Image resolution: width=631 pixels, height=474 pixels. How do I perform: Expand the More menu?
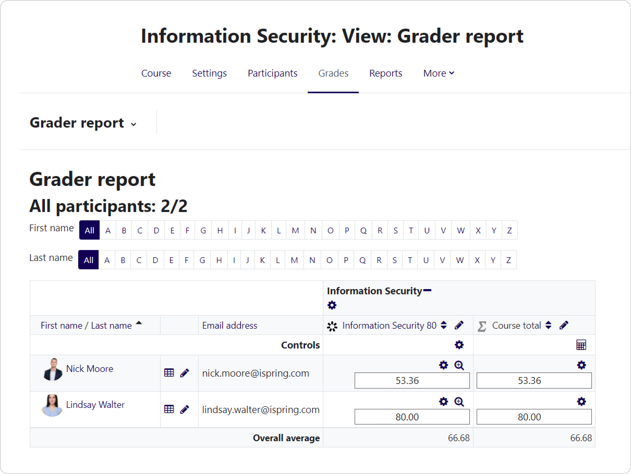(x=439, y=73)
